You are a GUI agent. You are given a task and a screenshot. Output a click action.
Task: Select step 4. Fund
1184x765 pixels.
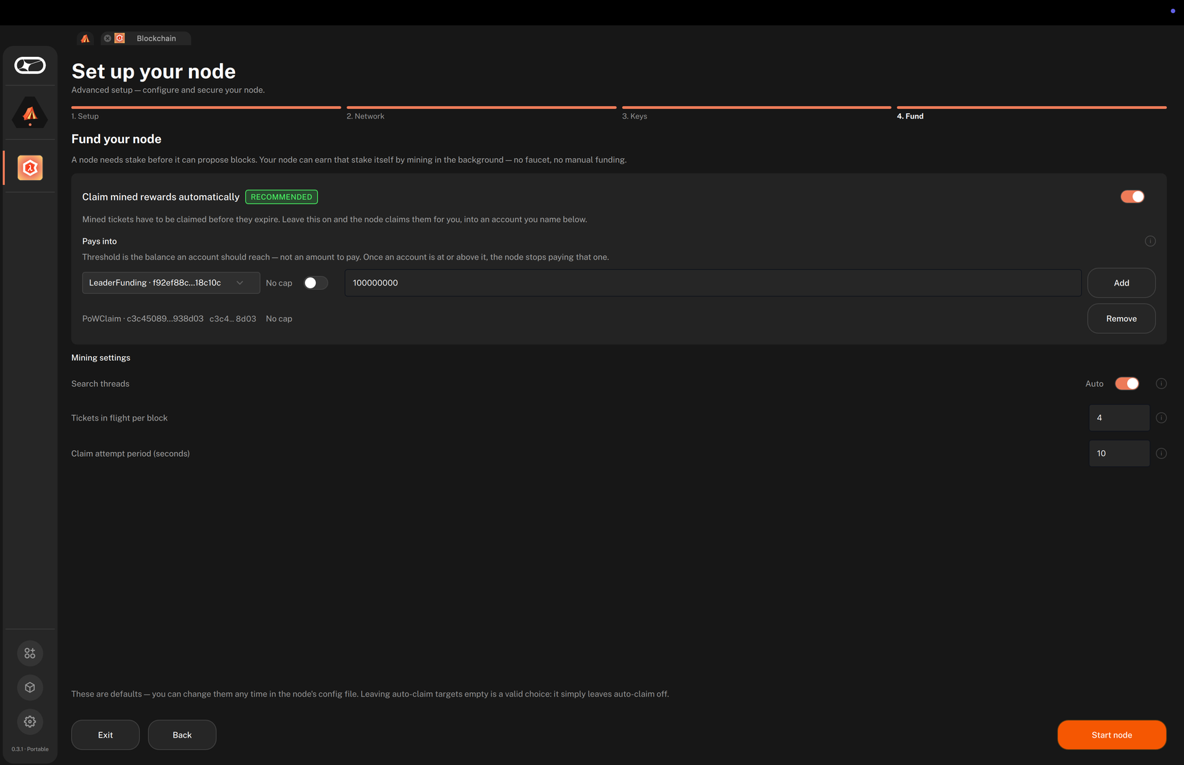pyautogui.click(x=1032, y=113)
